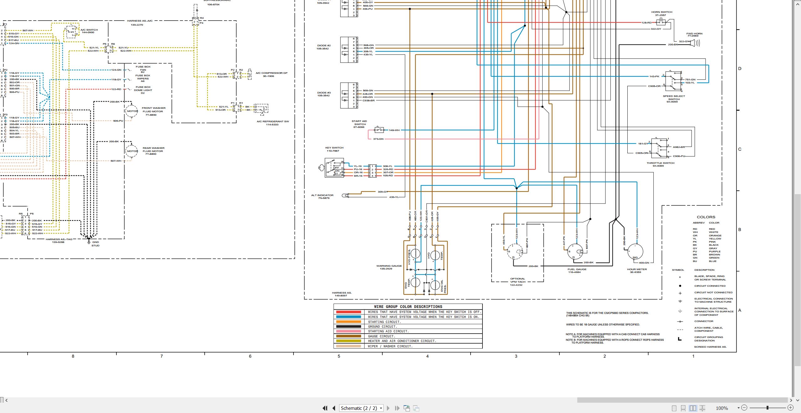Go to the next page
Viewport: 801px width, 413px height.
click(x=388, y=408)
